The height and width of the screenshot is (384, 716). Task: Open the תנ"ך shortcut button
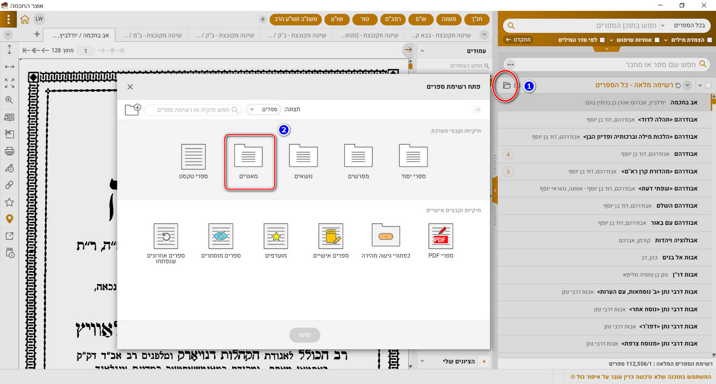[x=477, y=19]
